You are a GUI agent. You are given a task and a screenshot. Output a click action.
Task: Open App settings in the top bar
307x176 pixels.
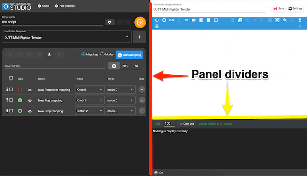click(x=65, y=6)
